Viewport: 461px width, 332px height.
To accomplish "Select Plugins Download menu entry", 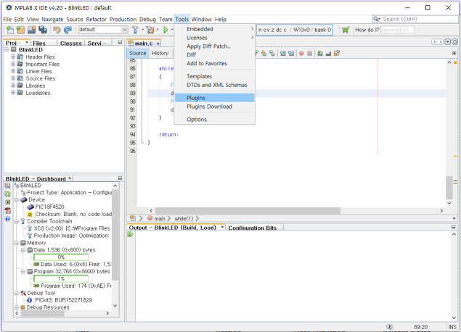I will (x=214, y=107).
